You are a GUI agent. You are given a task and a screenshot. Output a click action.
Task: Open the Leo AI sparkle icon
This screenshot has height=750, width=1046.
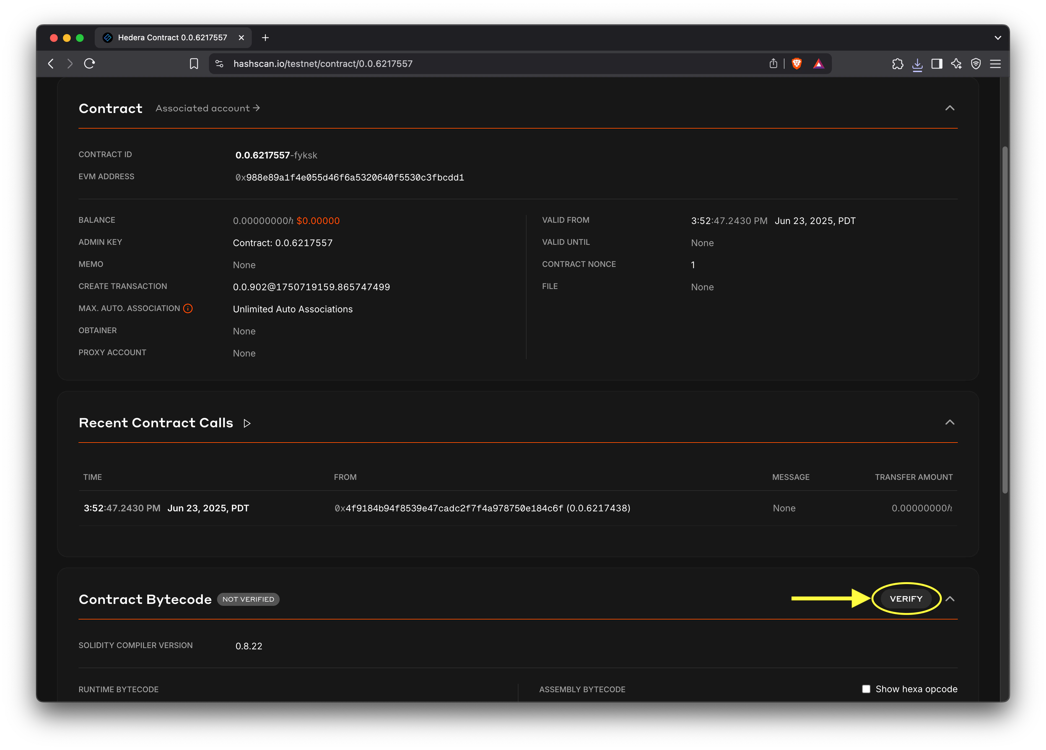click(x=956, y=64)
